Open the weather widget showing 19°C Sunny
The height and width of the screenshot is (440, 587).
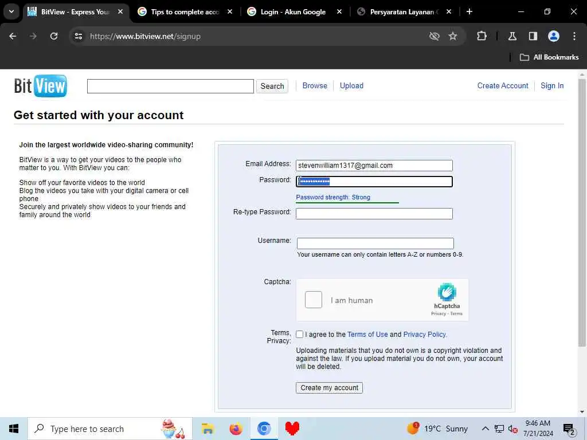[437, 429]
